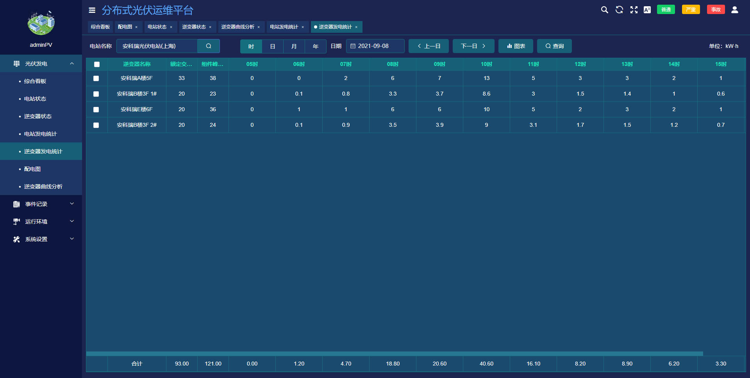This screenshot has width=750, height=378.
Task: Switch to the 电站发电统计 tab
Action: pyautogui.click(x=284, y=27)
